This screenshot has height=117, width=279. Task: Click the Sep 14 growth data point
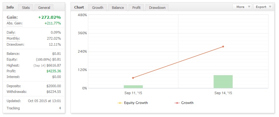click(x=223, y=47)
